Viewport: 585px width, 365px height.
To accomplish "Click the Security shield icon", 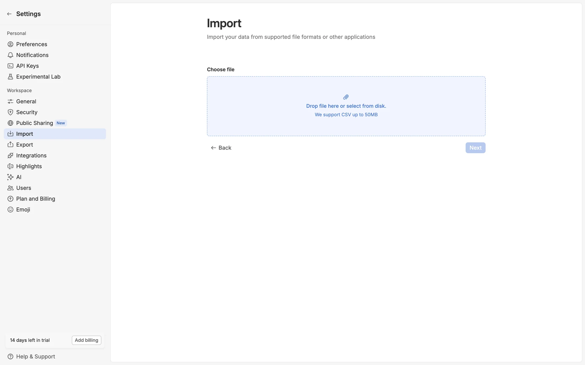I will (x=10, y=112).
